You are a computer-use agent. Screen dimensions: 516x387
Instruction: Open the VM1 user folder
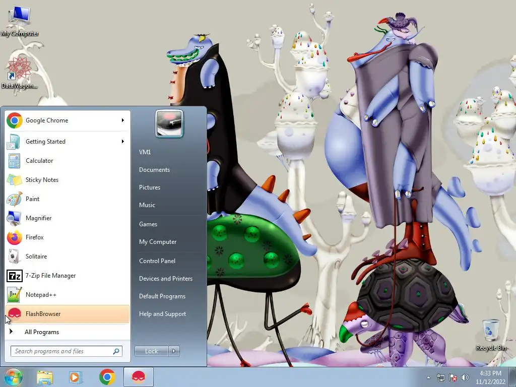[x=145, y=152]
